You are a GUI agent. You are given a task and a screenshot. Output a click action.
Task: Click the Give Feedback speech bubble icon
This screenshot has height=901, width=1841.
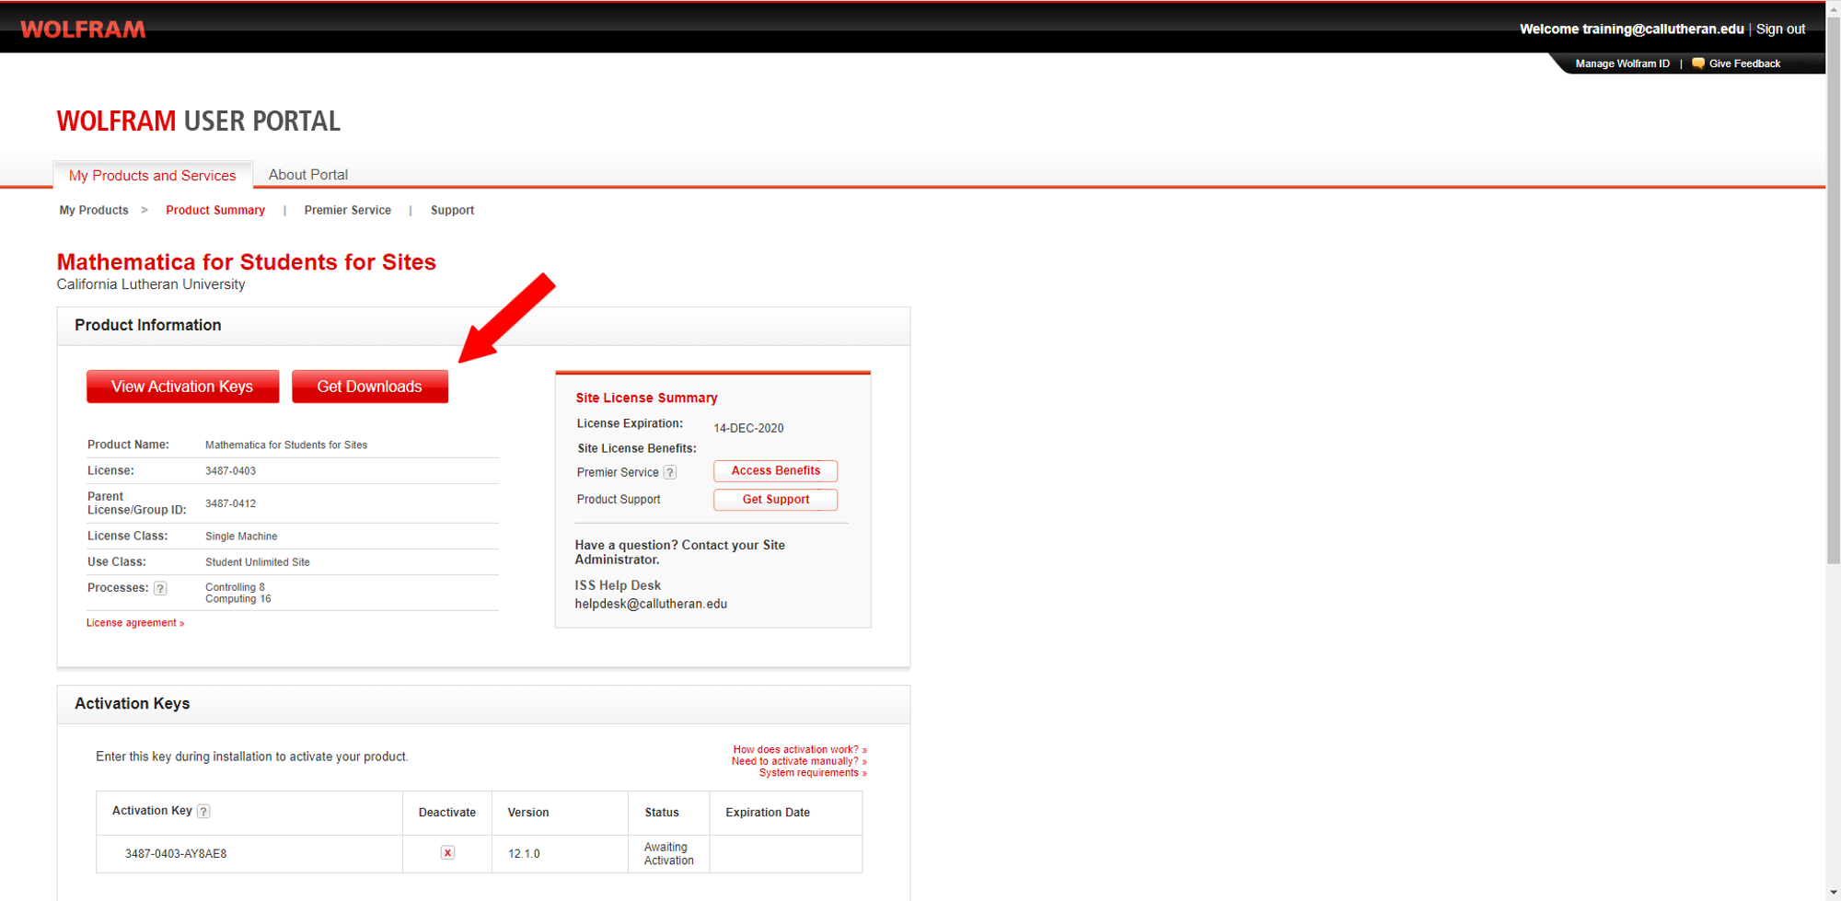click(x=1698, y=64)
